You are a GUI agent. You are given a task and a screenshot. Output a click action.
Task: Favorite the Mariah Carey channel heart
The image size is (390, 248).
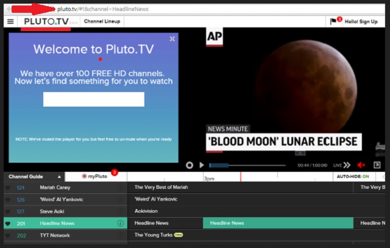8,188
